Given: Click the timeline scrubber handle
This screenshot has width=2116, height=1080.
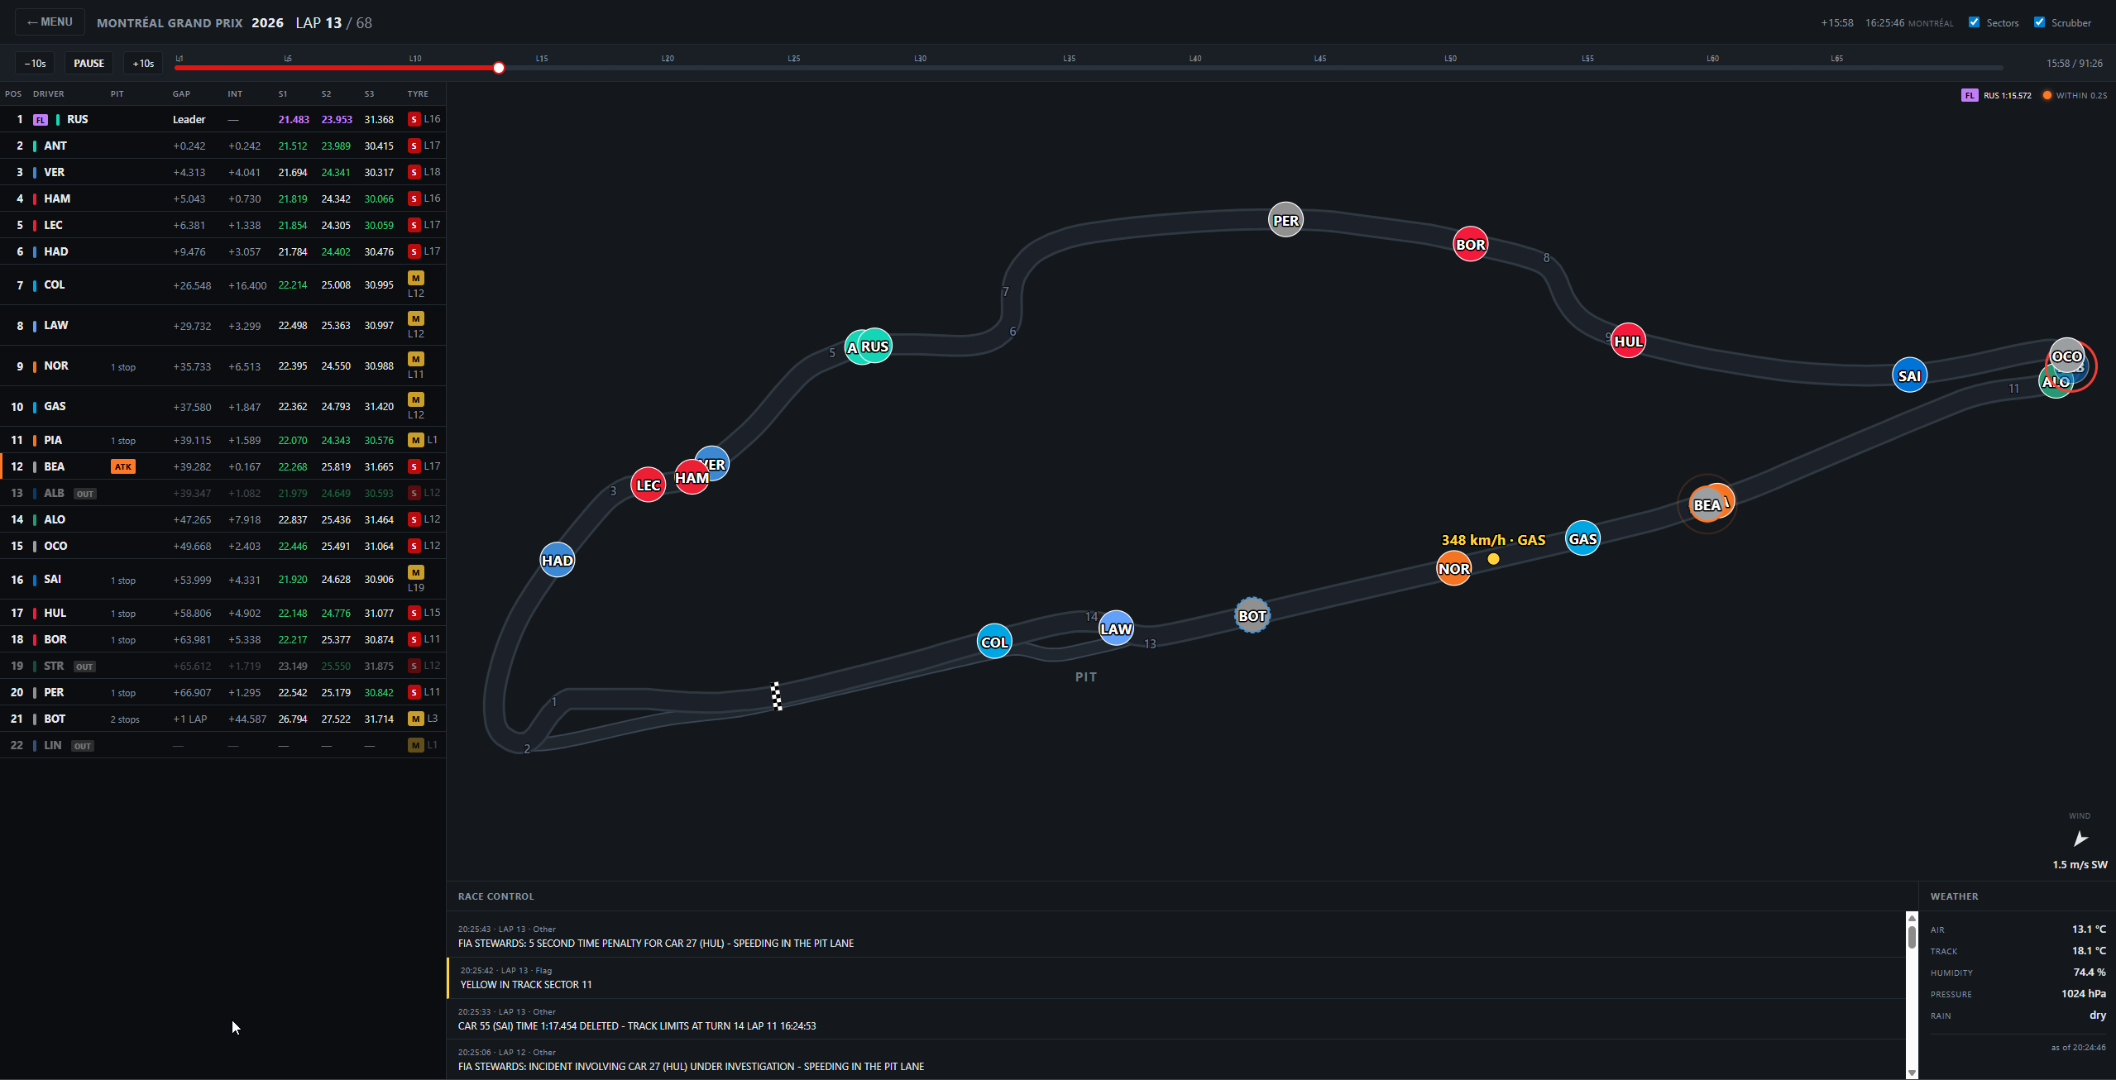Looking at the screenshot, I should point(499,68).
